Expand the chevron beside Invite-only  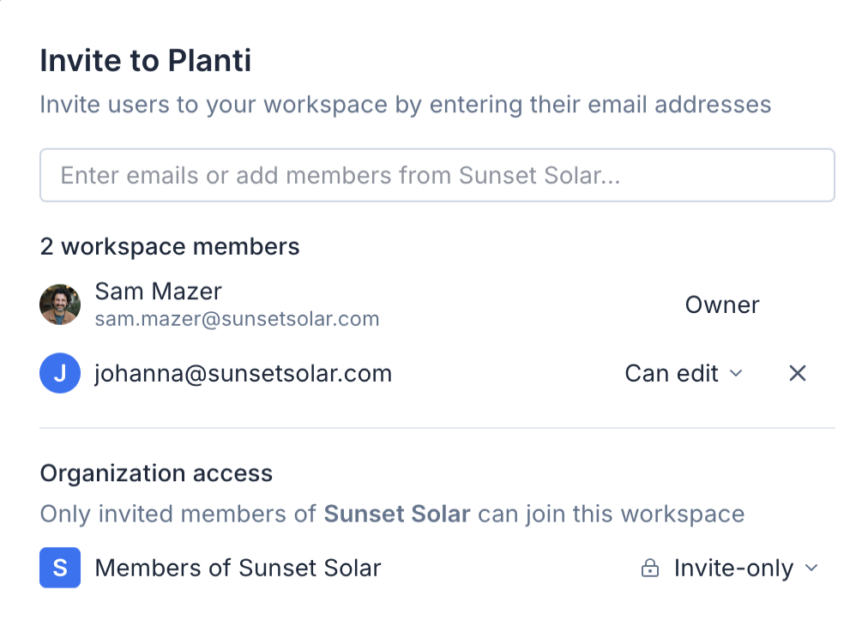tap(811, 569)
